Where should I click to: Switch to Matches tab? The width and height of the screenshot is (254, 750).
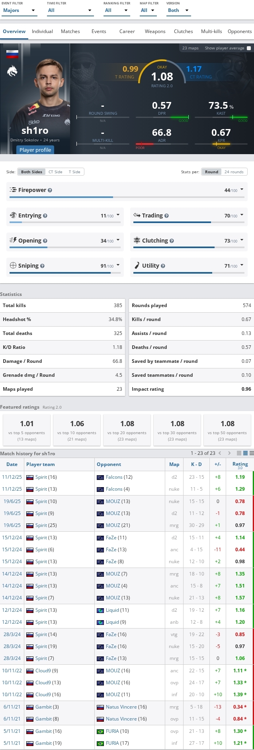tap(70, 31)
